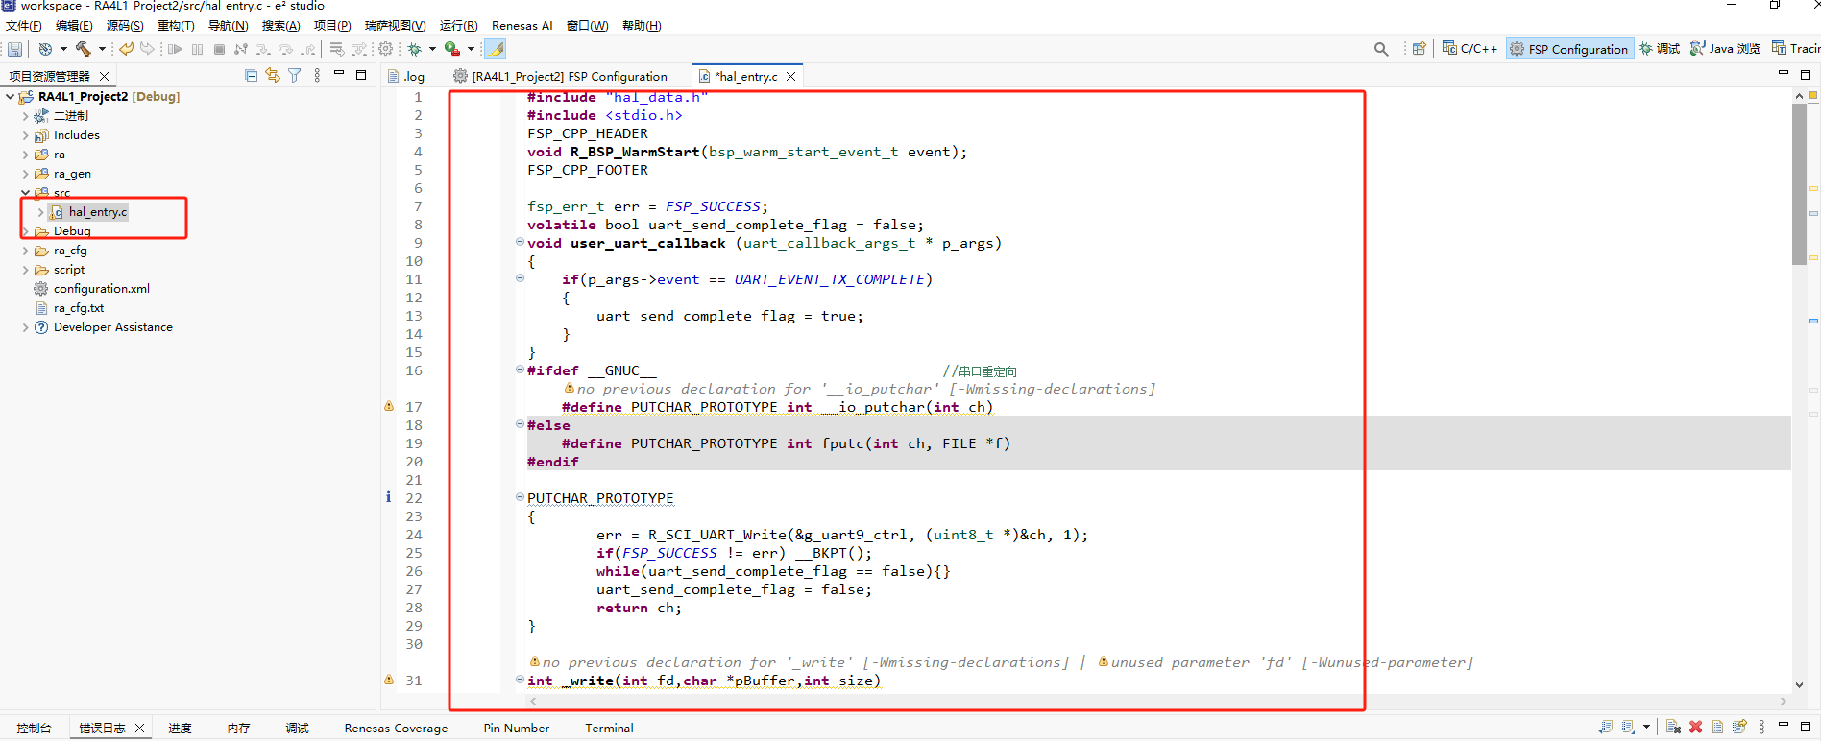Click the hammer Build icon

(84, 49)
